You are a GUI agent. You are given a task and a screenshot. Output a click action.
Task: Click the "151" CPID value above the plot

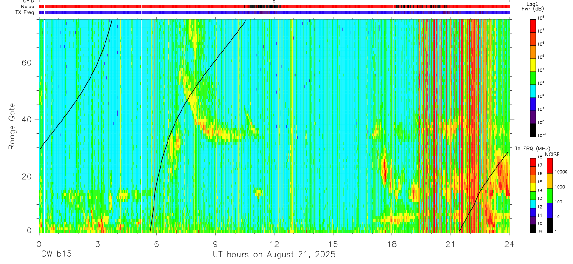274,1
